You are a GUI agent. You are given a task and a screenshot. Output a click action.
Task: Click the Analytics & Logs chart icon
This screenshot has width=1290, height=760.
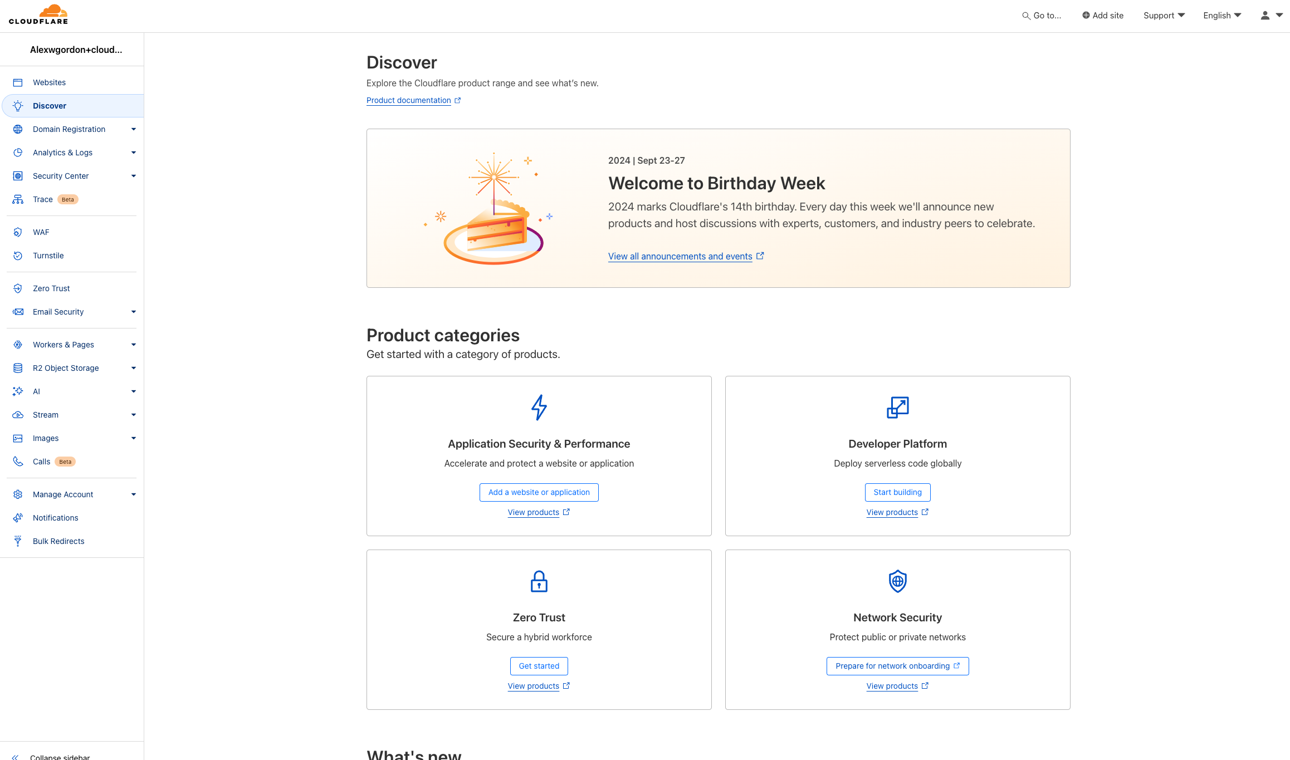pos(18,153)
